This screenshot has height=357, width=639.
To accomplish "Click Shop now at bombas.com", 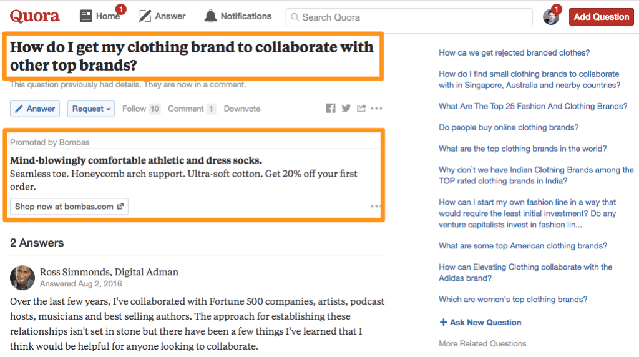I will (x=69, y=207).
